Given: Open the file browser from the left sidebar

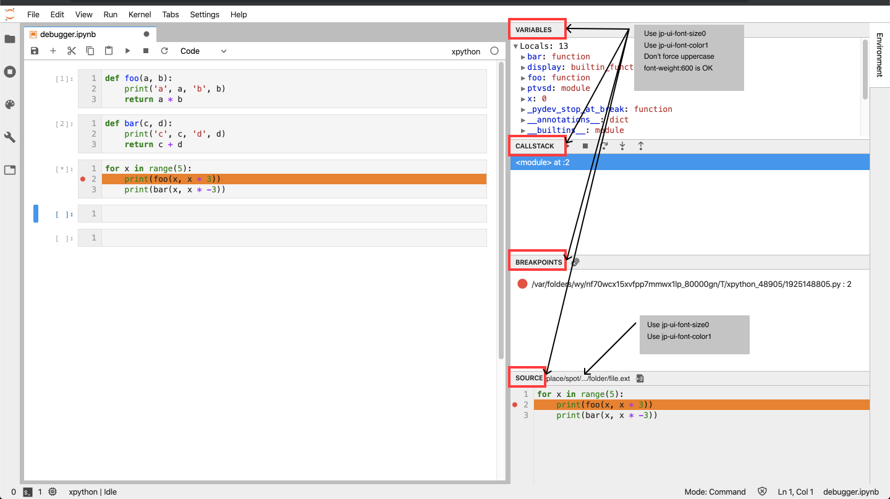Looking at the screenshot, I should click(10, 39).
